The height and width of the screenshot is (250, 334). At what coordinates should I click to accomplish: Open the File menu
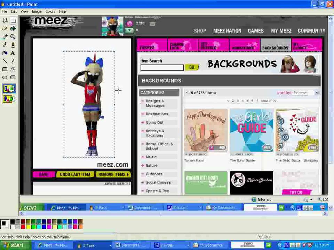click(4, 11)
